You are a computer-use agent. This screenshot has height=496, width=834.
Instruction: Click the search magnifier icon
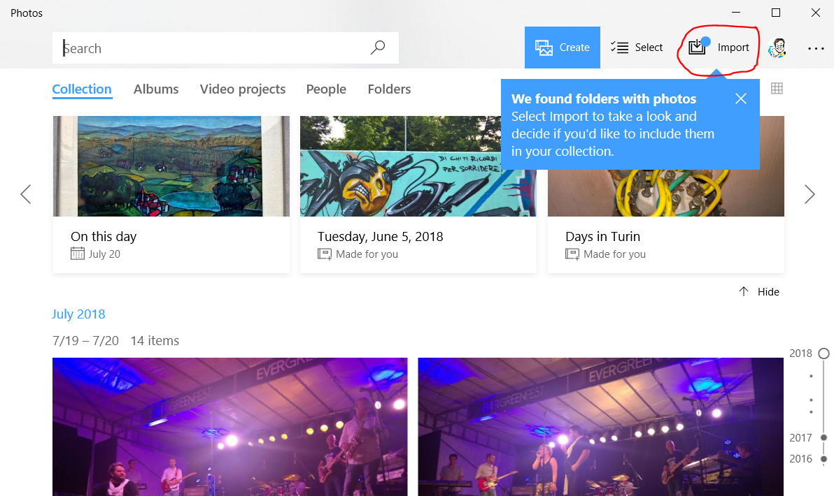(x=378, y=48)
